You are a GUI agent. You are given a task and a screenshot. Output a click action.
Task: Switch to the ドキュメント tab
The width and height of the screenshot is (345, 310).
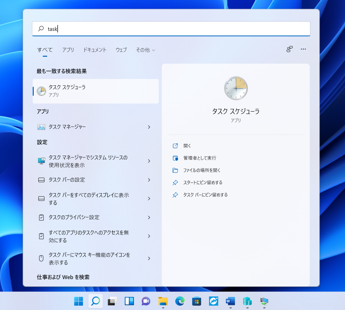[x=95, y=50]
